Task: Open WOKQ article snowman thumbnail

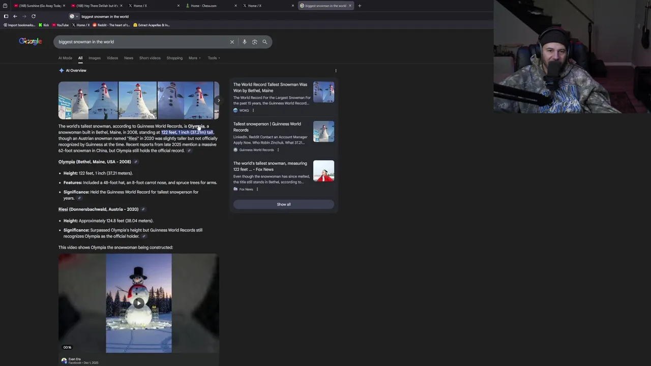Action: (323, 92)
